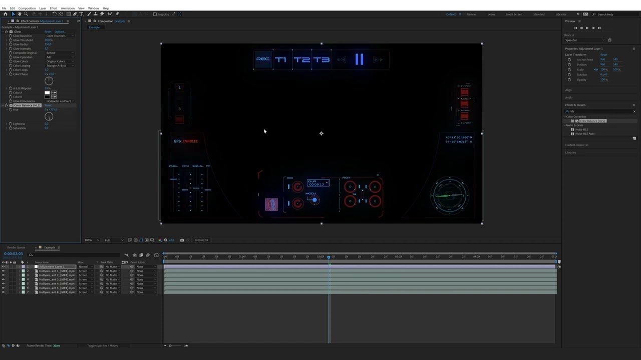The height and width of the screenshot is (360, 641).
Task: Click the timeline zoom slider at bottom
Action: 175,345
